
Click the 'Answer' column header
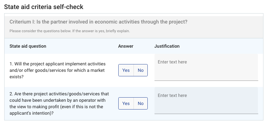tap(126, 46)
